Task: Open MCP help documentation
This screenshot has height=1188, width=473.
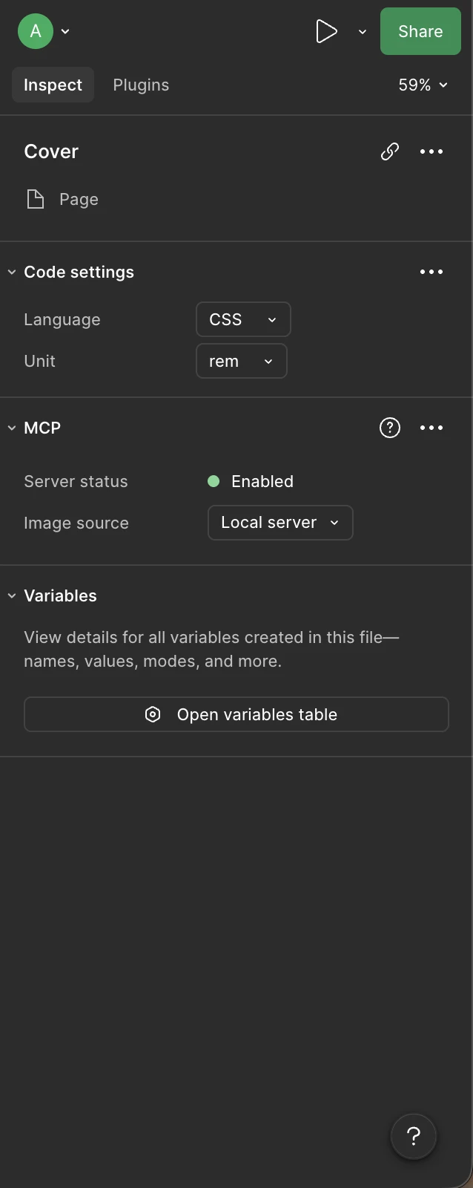Action: click(389, 428)
